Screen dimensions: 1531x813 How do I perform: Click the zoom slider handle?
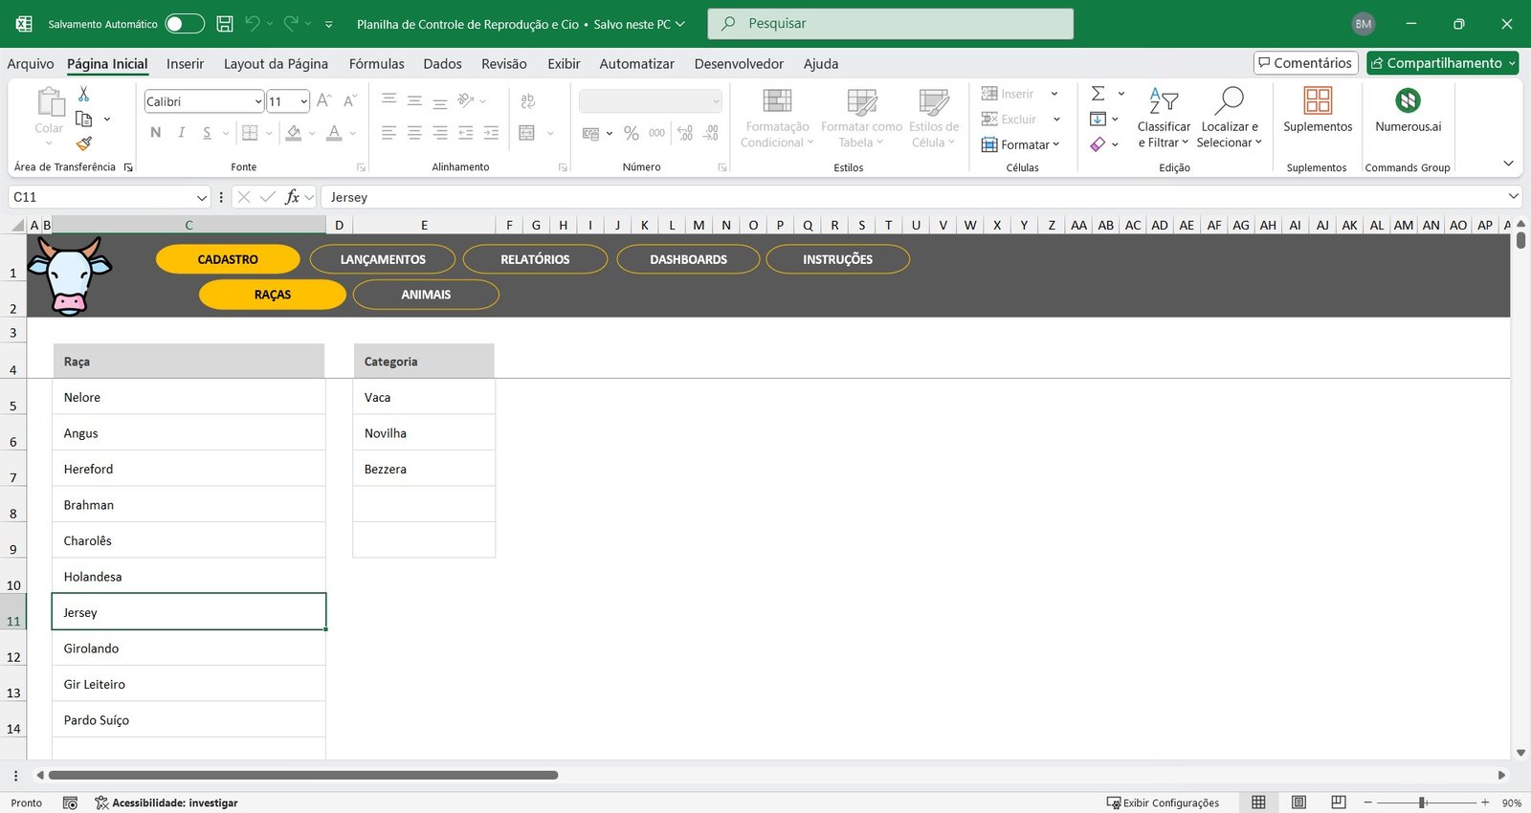[1423, 802]
